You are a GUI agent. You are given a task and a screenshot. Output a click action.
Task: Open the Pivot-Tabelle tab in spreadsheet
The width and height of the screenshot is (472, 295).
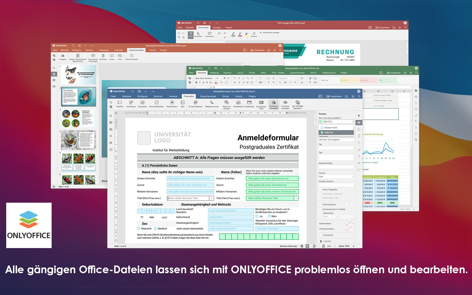[x=278, y=73]
